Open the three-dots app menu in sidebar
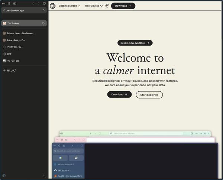 pos(3,3)
